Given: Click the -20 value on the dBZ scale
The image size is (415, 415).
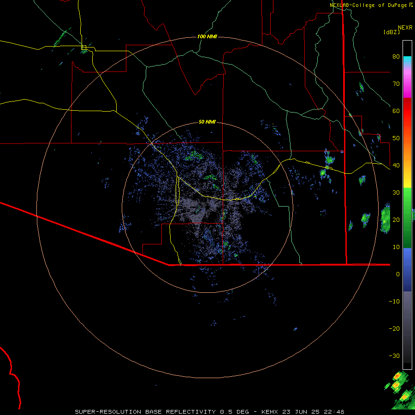Looking at the screenshot, I should click(394, 329).
